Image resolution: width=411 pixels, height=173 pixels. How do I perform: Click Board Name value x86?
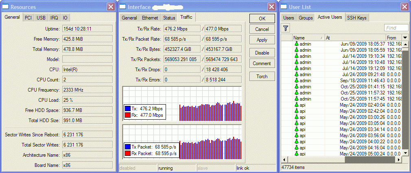[87, 165]
